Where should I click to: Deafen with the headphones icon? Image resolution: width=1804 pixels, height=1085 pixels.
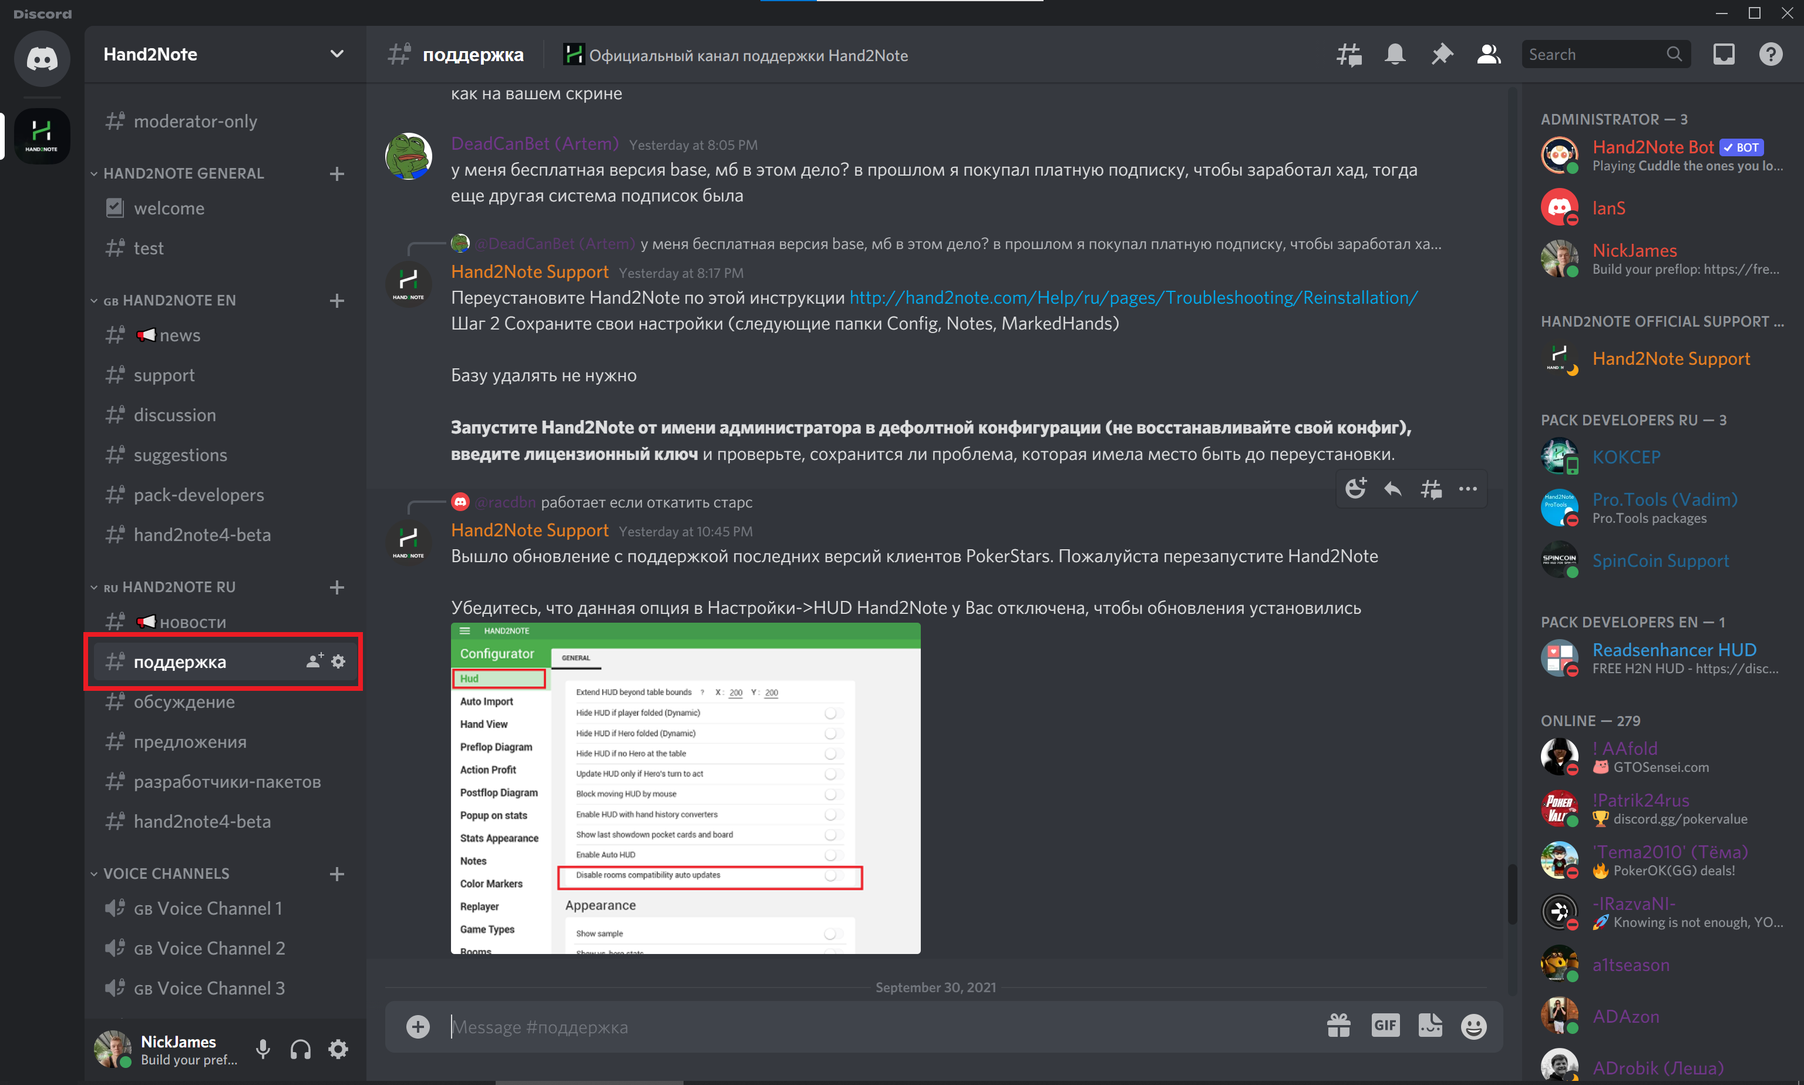click(x=300, y=1050)
